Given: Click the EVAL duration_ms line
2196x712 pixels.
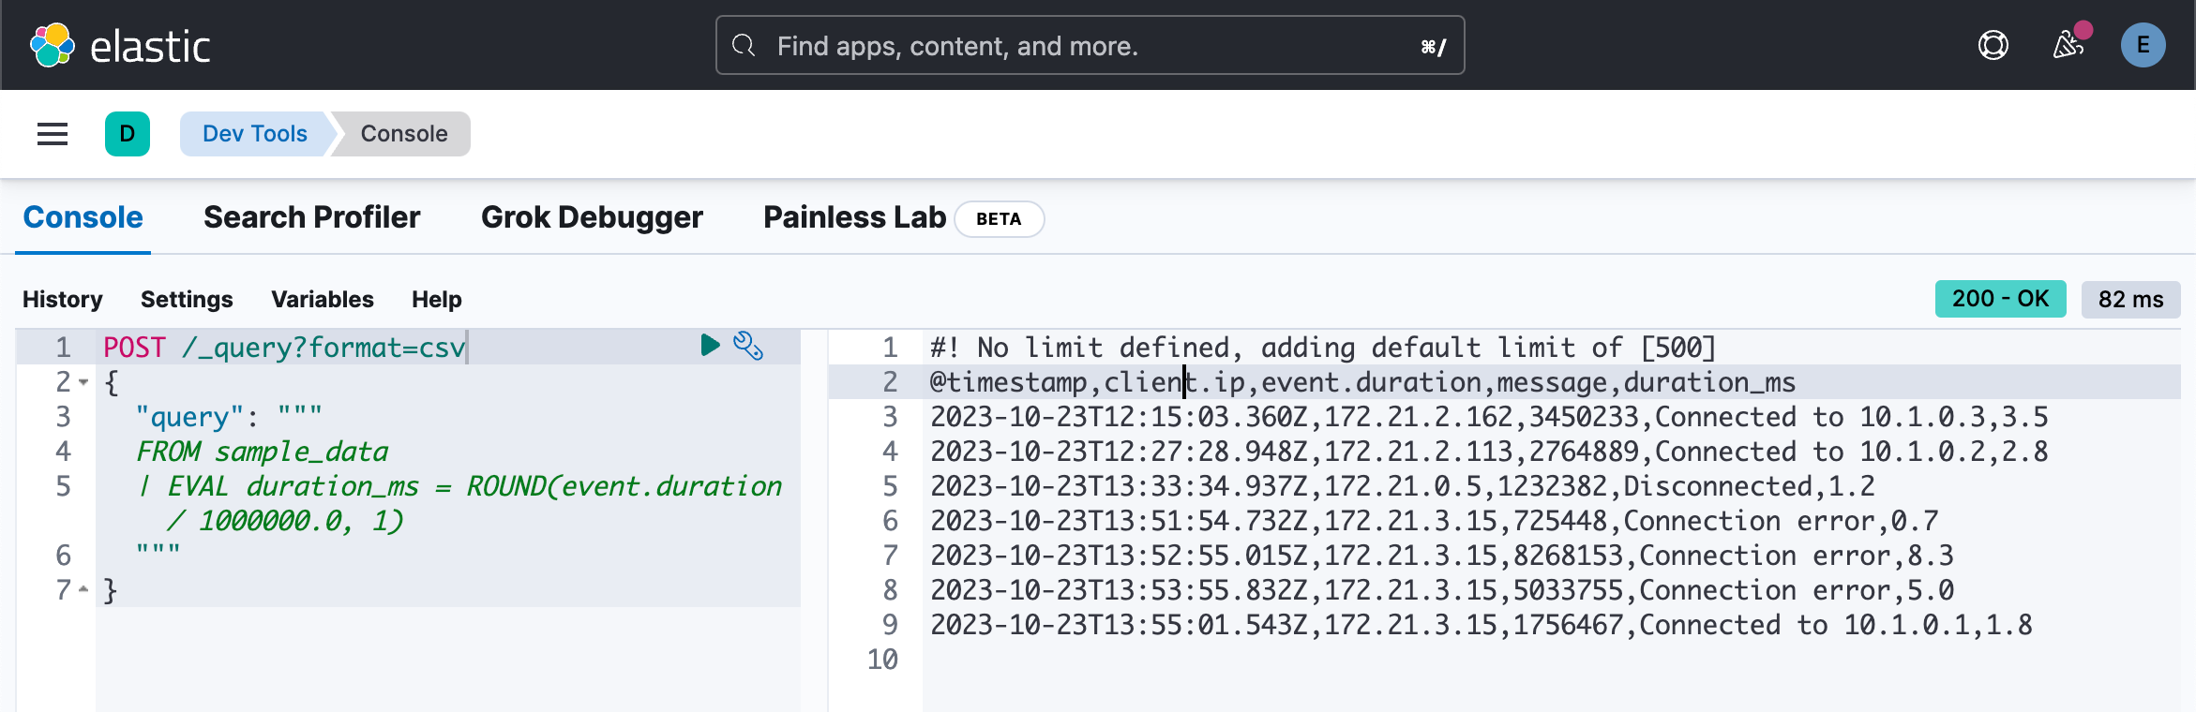Looking at the screenshot, I should [459, 486].
